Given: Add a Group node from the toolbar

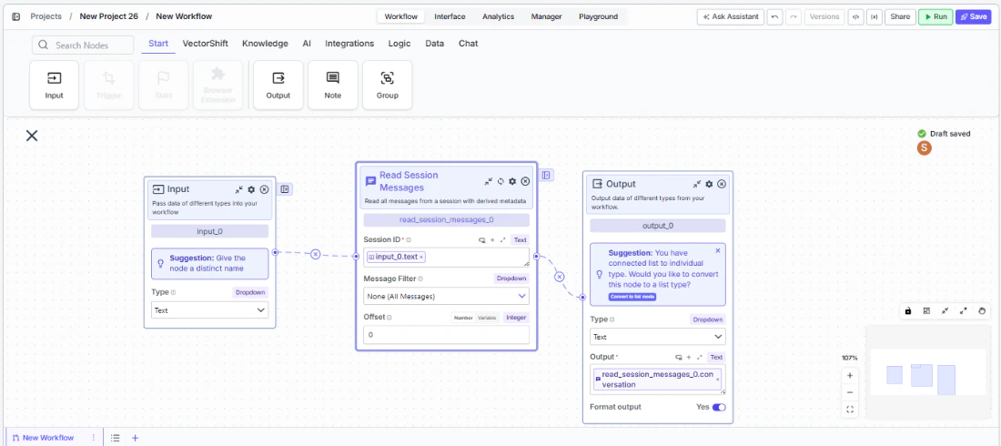Looking at the screenshot, I should tap(388, 85).
